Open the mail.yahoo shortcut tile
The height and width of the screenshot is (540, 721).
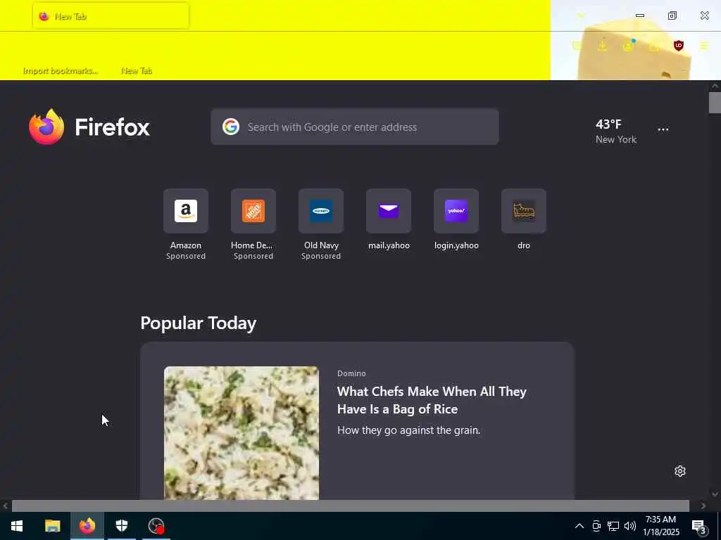[x=389, y=219]
